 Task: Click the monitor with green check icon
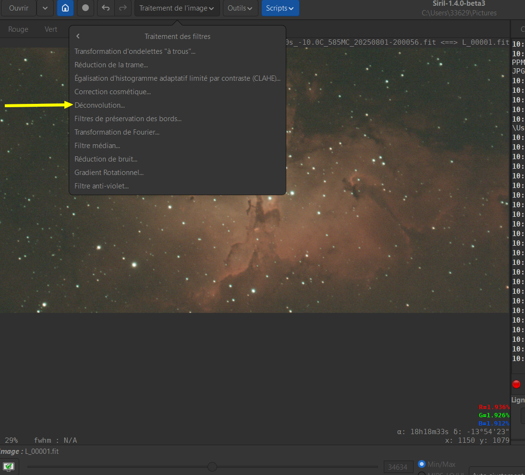8,466
